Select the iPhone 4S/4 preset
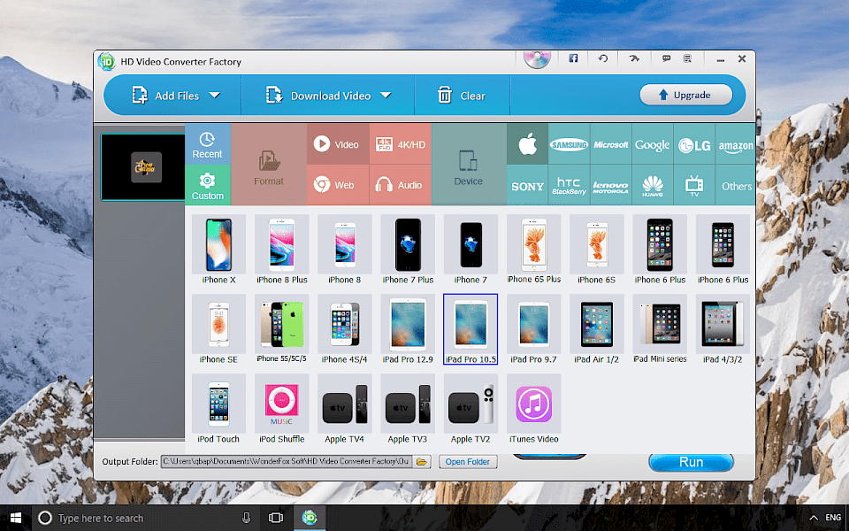Screen dimensions: 849x531 (x=344, y=329)
